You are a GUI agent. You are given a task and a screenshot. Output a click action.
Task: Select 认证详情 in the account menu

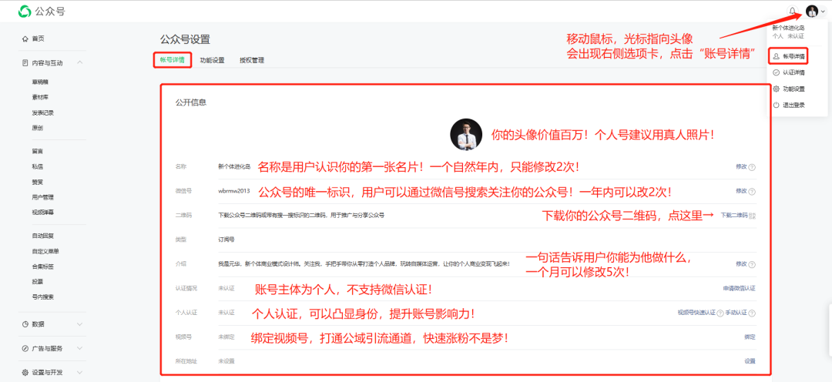pyautogui.click(x=793, y=72)
